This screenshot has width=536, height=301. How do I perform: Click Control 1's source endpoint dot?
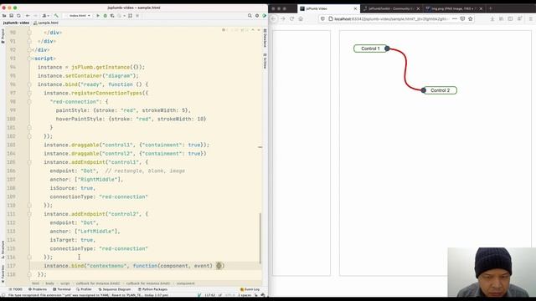click(387, 48)
